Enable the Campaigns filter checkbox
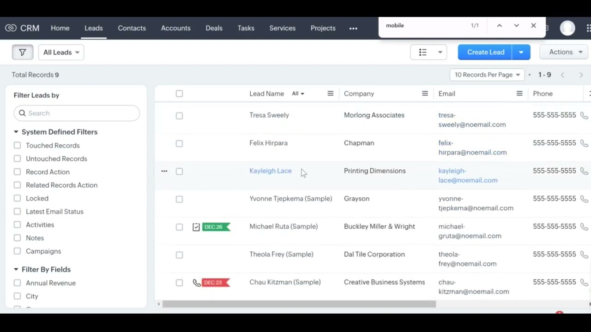The height and width of the screenshot is (332, 591). click(x=17, y=251)
